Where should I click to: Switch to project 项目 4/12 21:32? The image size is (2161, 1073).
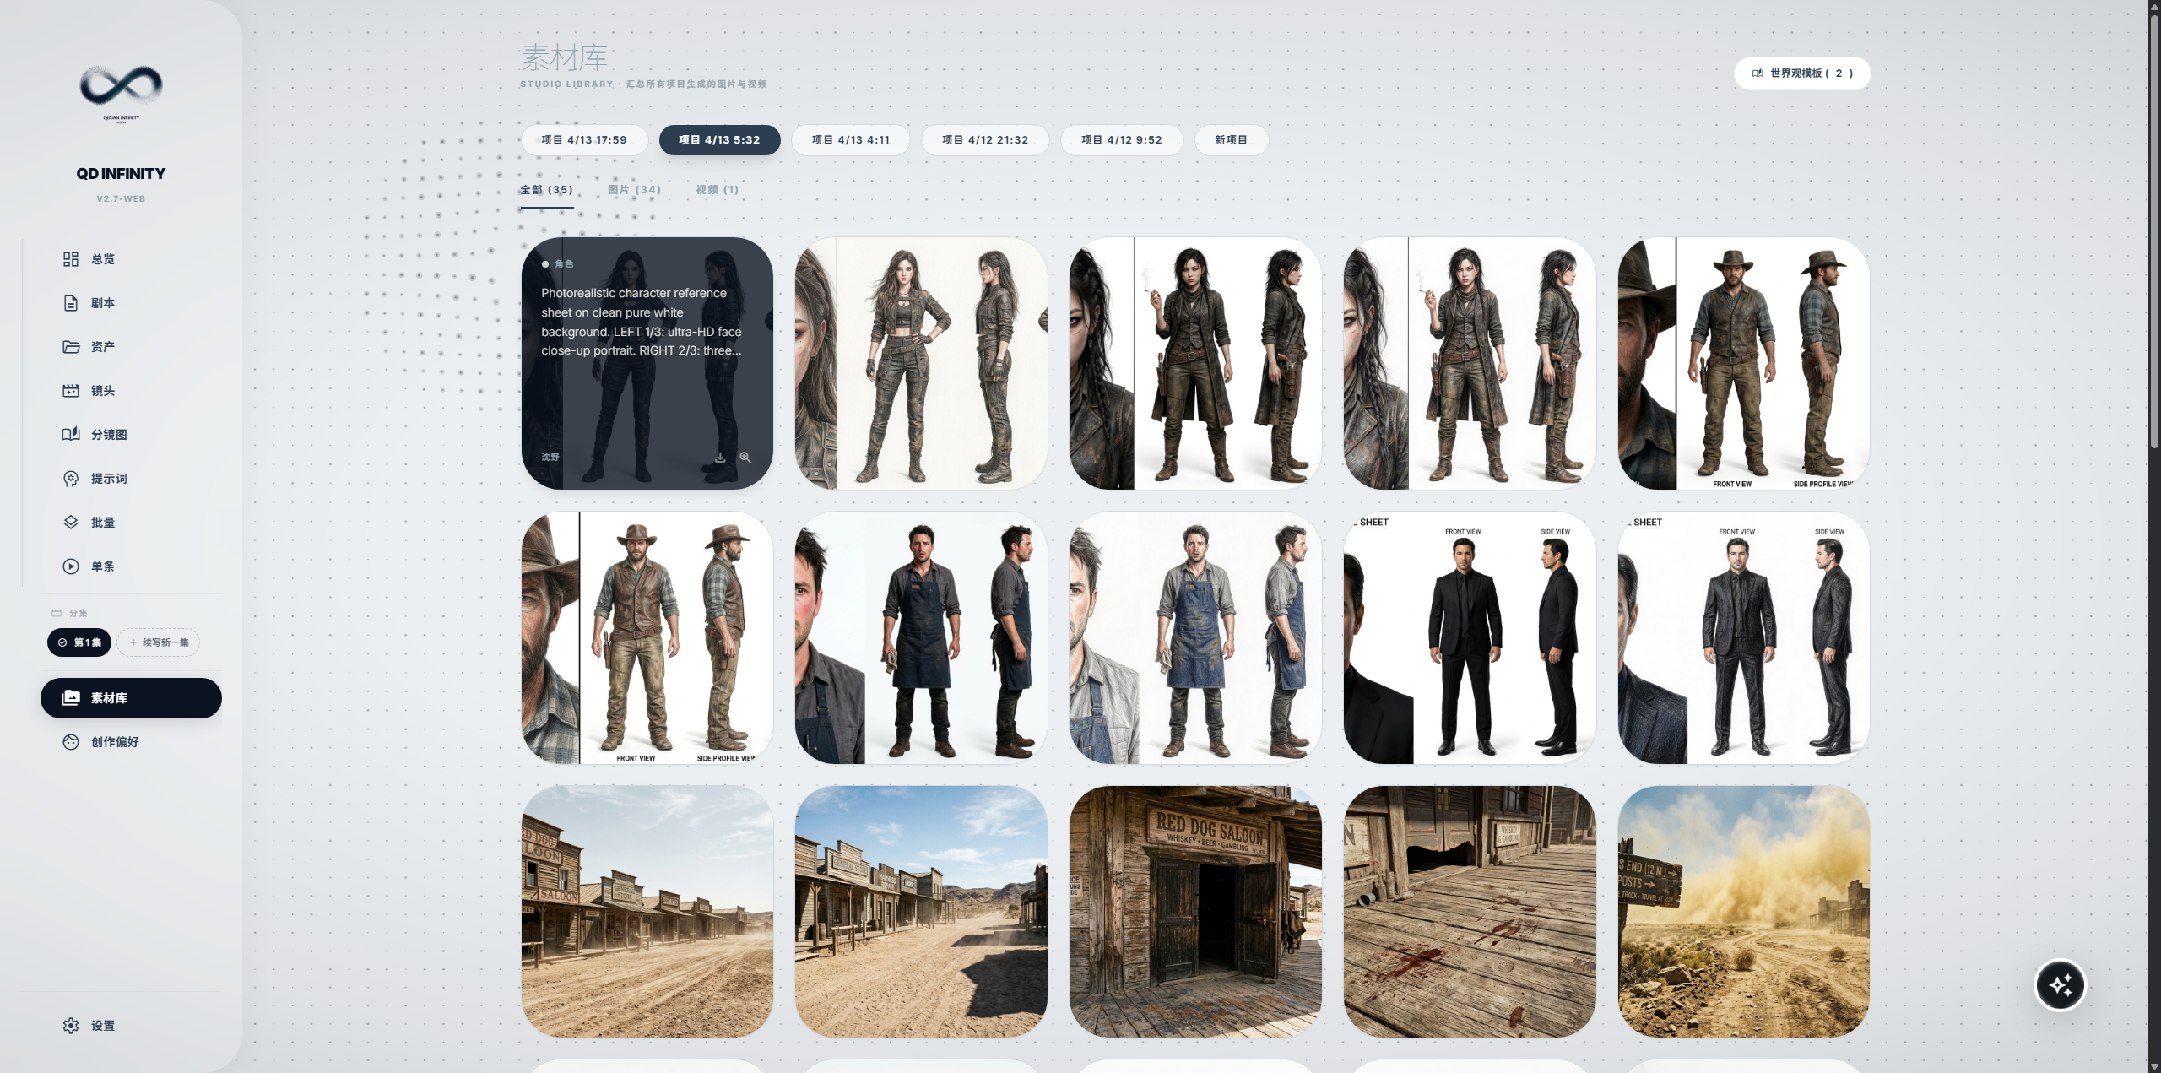[x=985, y=140]
